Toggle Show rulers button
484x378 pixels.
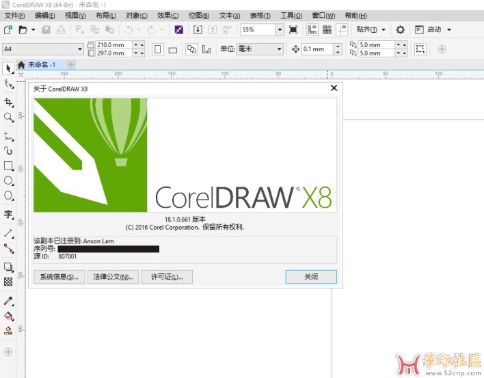[312, 29]
